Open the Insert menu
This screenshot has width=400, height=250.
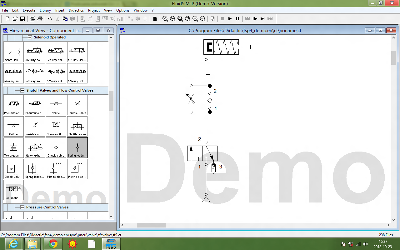(x=60, y=10)
